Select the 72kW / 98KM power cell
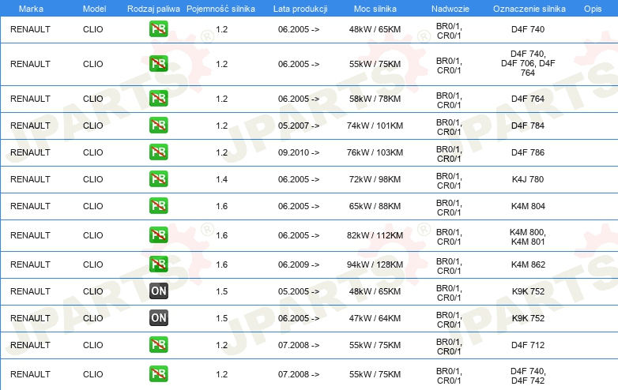The height and width of the screenshot is (390, 618). coord(375,179)
